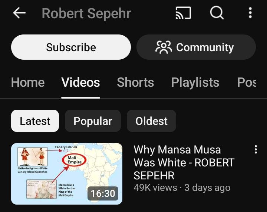Select the partially visible Posts tab
267x212 pixels.
[x=246, y=82]
